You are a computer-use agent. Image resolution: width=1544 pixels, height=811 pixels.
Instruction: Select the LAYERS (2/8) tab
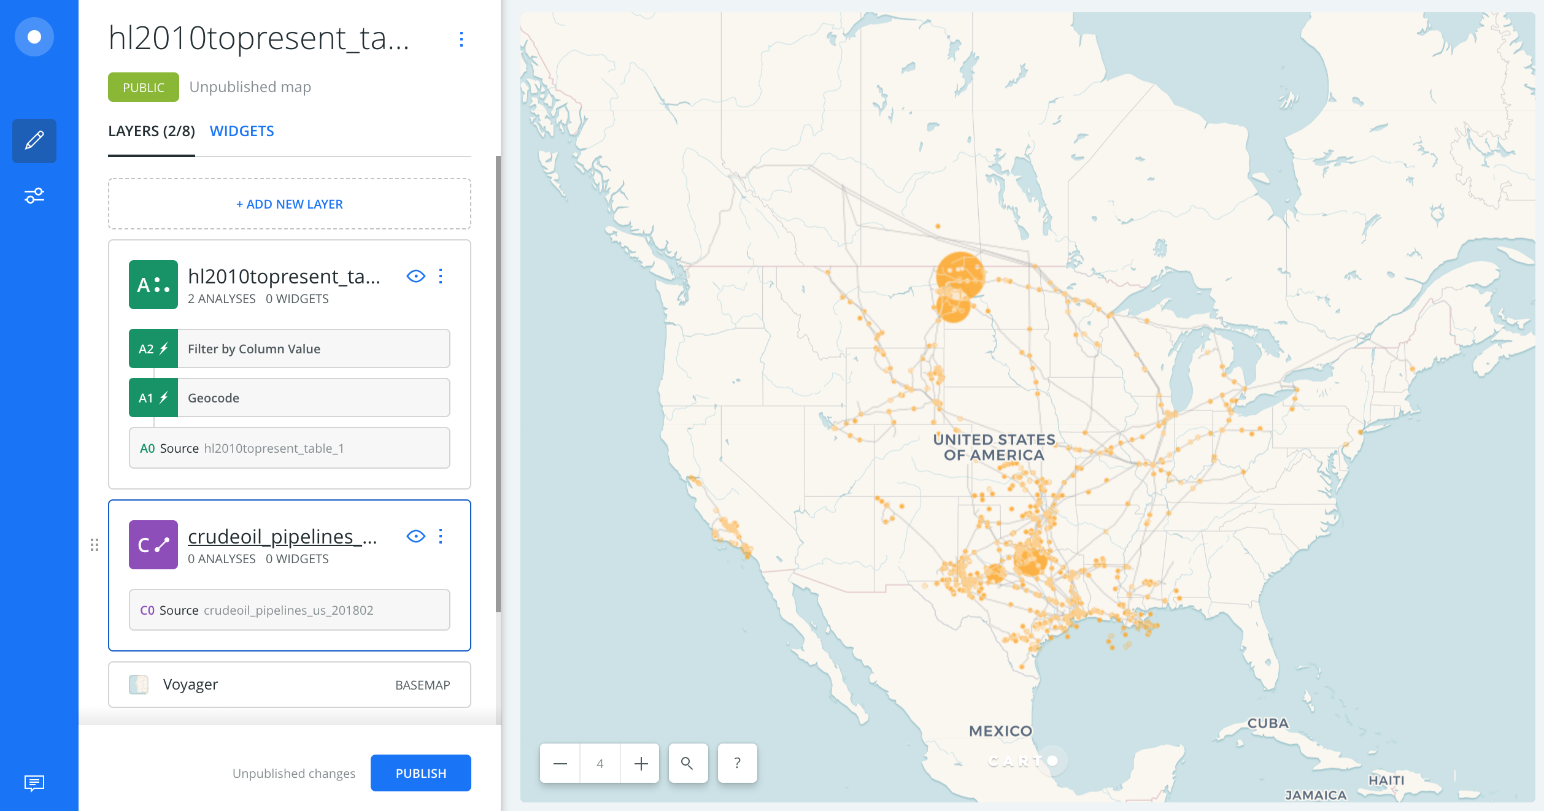(152, 131)
